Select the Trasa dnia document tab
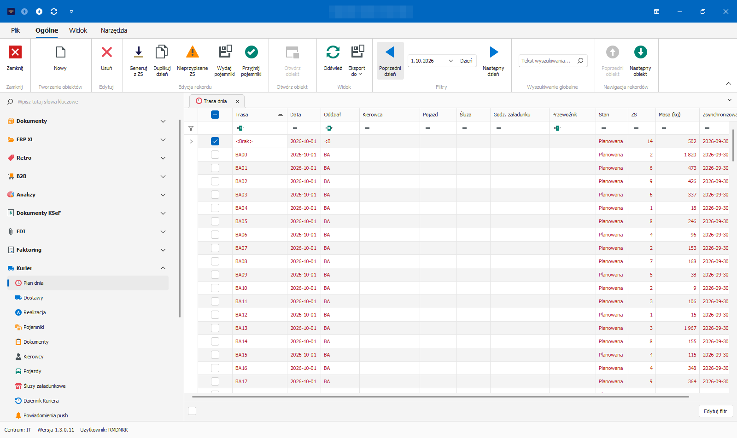This screenshot has height=438, width=737. pos(216,101)
